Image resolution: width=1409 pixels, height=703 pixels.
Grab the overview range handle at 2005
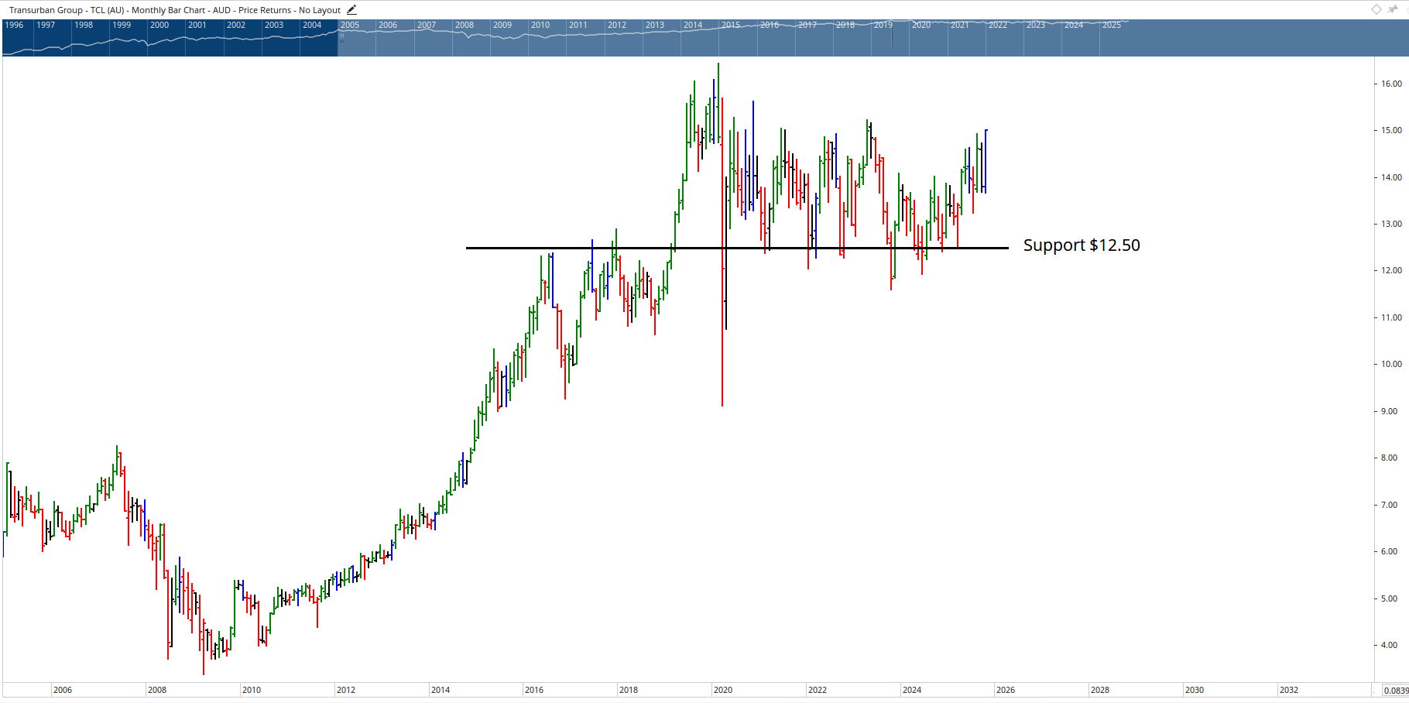coord(339,37)
